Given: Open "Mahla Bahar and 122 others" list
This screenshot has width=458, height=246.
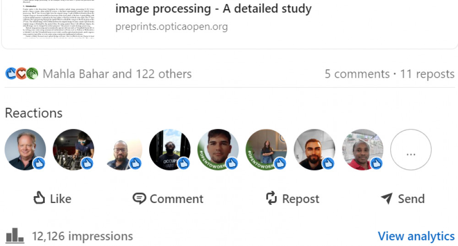Looking at the screenshot, I should [117, 74].
